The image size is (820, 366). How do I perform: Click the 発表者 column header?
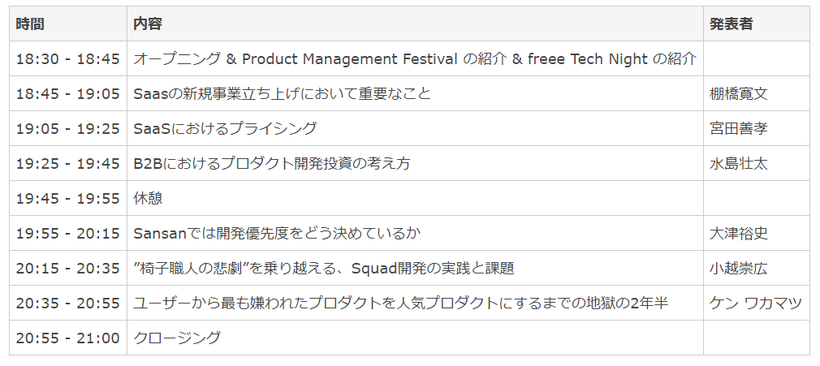(731, 24)
